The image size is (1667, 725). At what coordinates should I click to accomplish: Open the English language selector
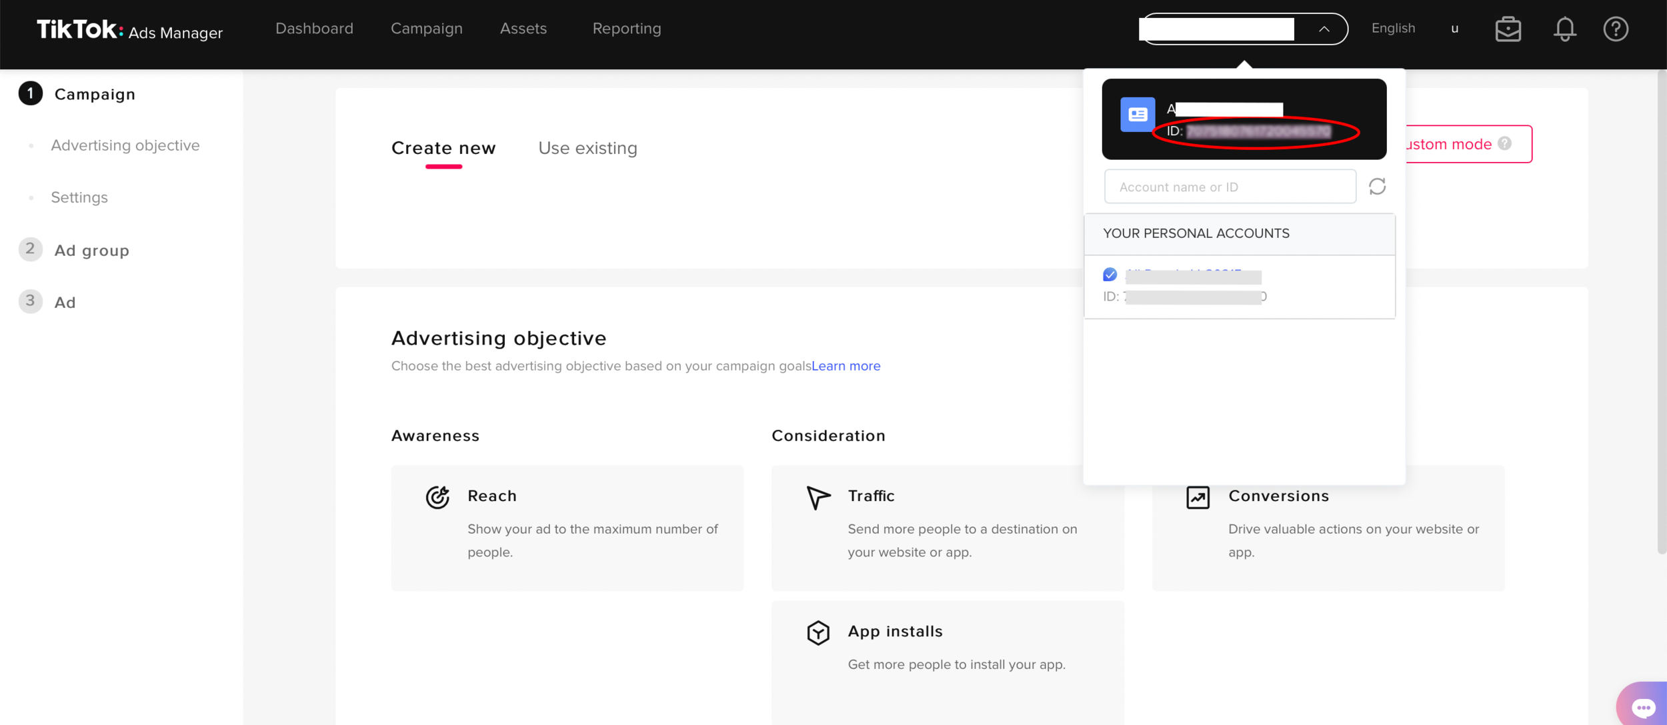[x=1393, y=29]
